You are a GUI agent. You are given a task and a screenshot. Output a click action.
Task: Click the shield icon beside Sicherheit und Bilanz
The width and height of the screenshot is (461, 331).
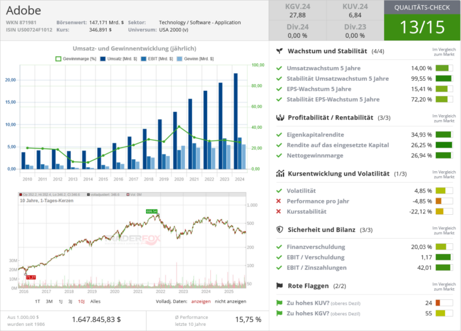click(280, 230)
